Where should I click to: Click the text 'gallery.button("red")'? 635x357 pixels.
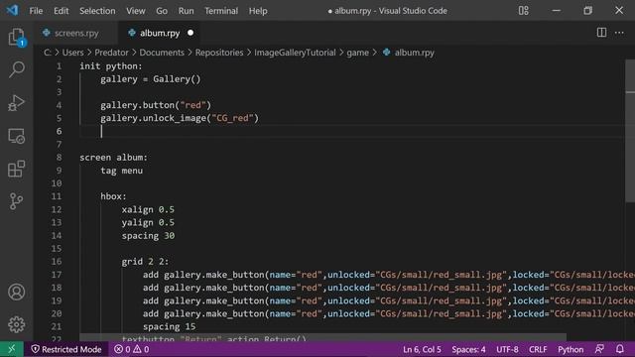point(156,105)
